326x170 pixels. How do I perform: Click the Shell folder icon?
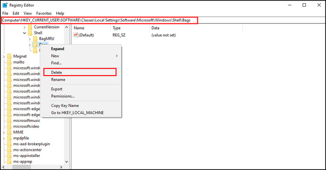[x=30, y=33]
